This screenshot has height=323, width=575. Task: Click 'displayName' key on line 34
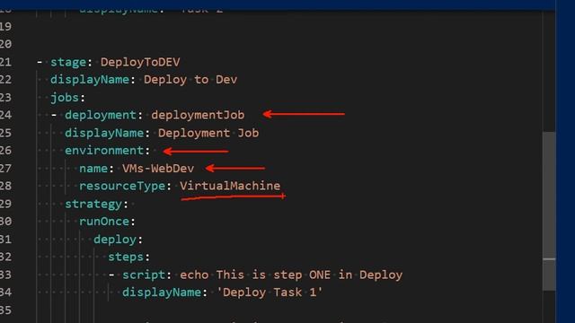click(162, 292)
